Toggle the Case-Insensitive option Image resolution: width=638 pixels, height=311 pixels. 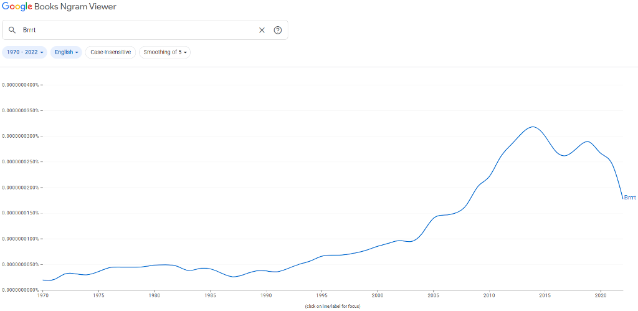tap(110, 52)
